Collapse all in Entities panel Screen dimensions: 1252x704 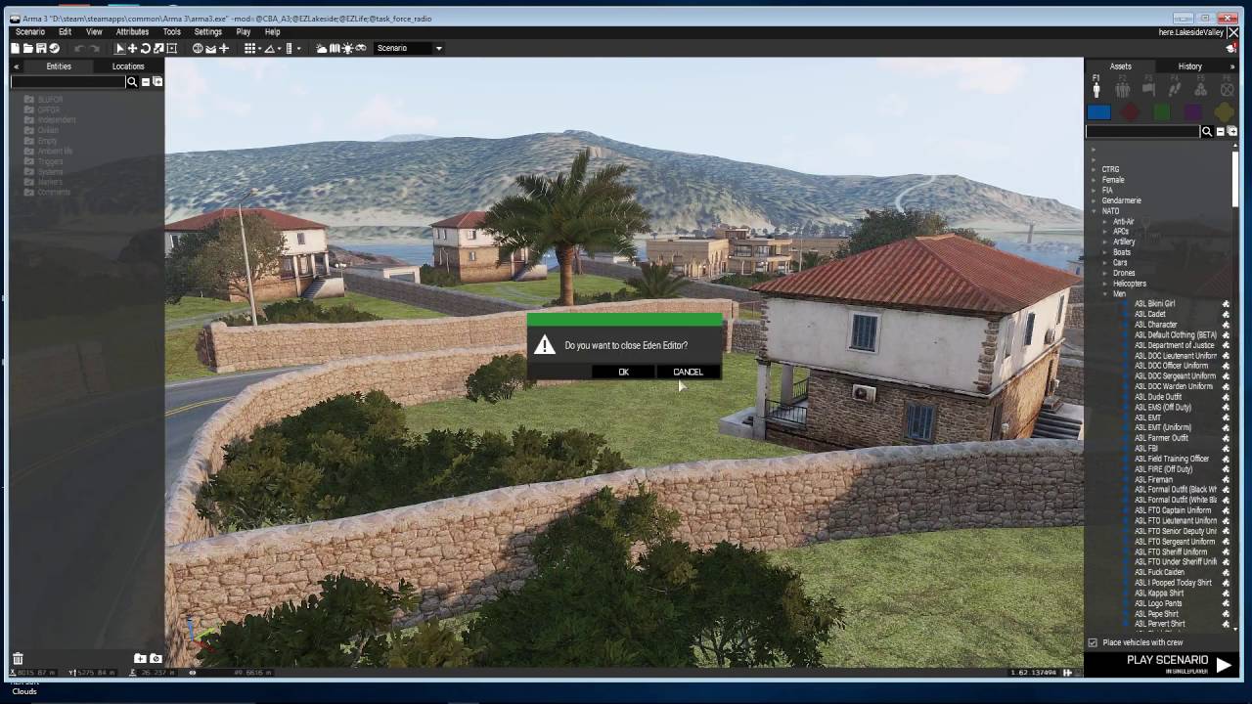click(146, 82)
